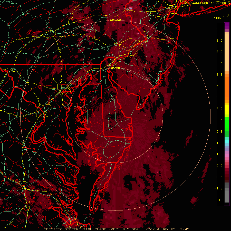Click the 5.8 legend value
Screen dimensions: 231x231
[x=219, y=86]
